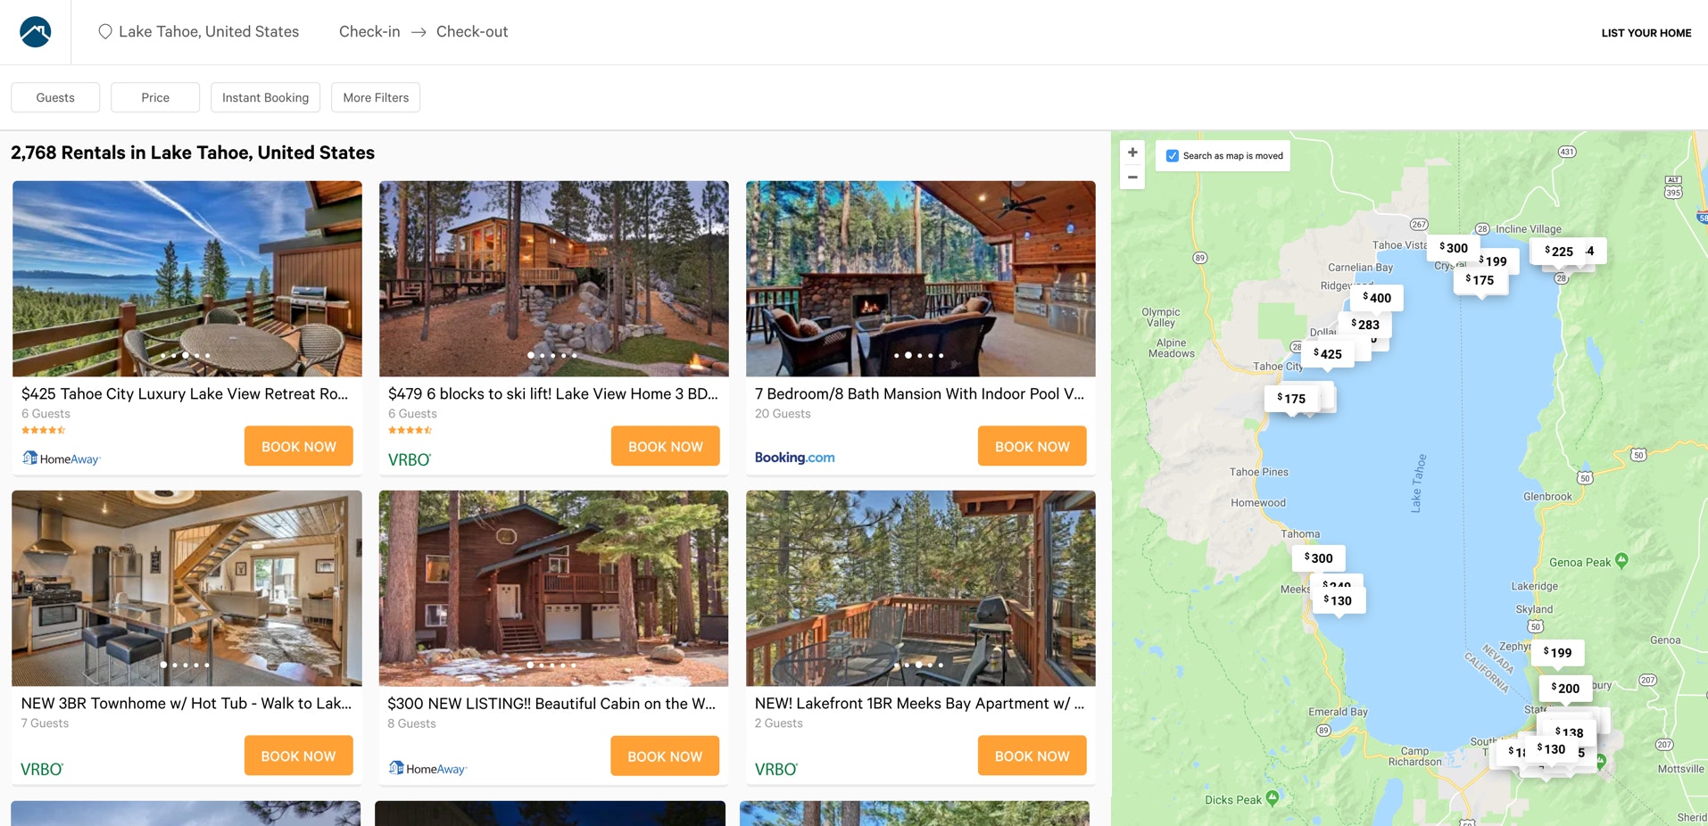Viewport: 1708px width, 826px height.
Task: Click the HomeAway logo on the Tahoe City listing
Action: point(62,458)
